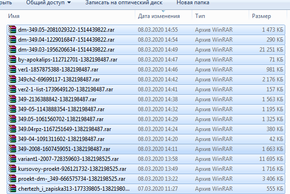
Task: Click the date 08.03.2020 13:22
Action: (x=158, y=179)
